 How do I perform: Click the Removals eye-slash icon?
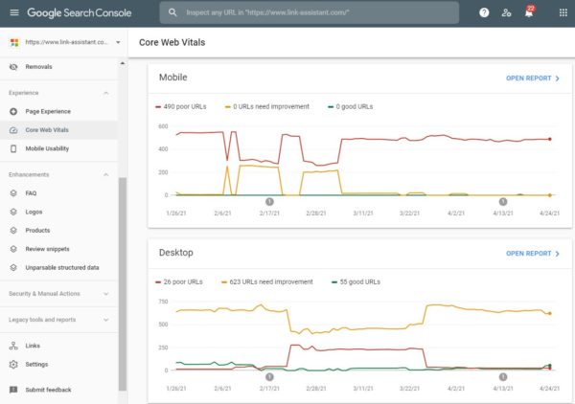[13, 67]
